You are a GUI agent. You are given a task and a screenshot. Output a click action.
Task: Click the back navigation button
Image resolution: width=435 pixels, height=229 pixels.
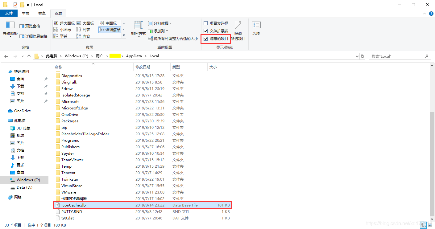click(6, 56)
